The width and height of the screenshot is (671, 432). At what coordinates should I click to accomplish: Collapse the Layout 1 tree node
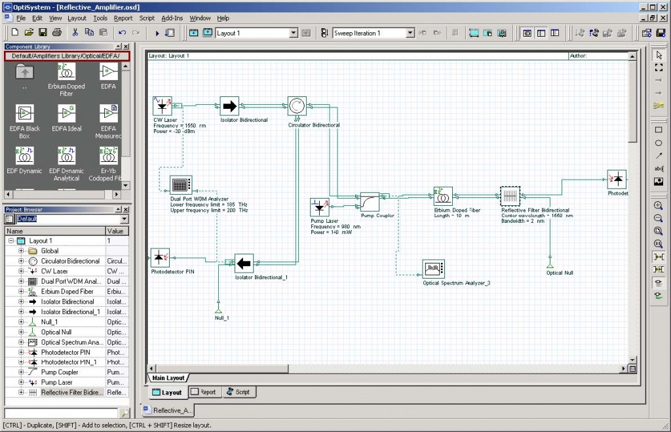tap(11, 241)
